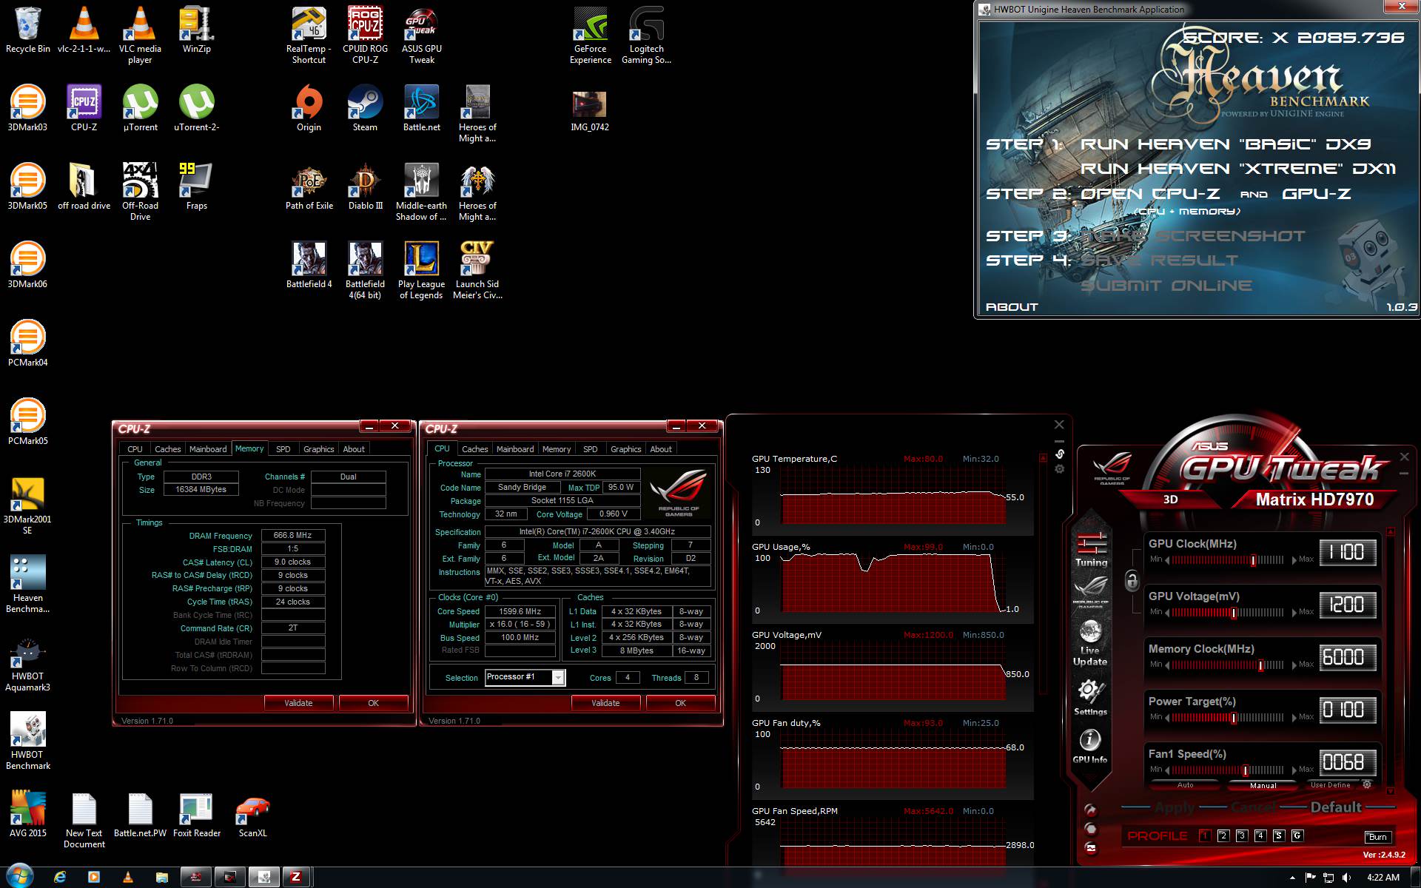
Task: Open Live Update in GPU Tweak
Action: (x=1090, y=644)
